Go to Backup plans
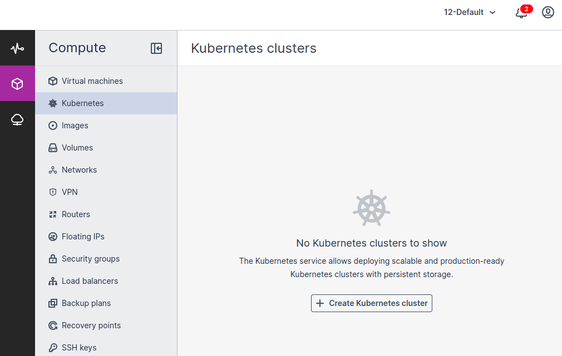 tap(106, 303)
